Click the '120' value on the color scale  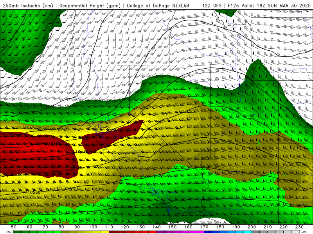click(x=125, y=227)
